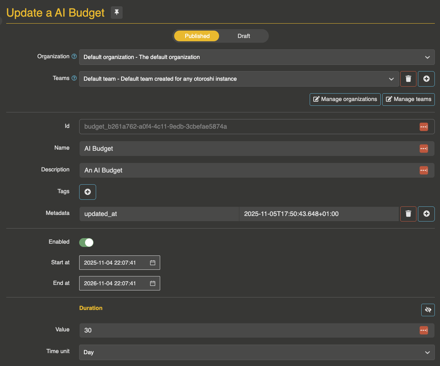This screenshot has width=440, height=366.
Task: Open Start at calendar picker icon
Action: click(152, 263)
